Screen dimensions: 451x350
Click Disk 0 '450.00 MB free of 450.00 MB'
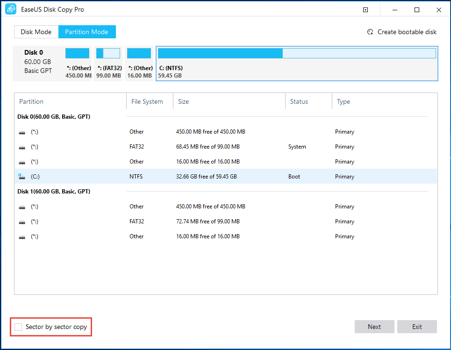pyautogui.click(x=211, y=132)
